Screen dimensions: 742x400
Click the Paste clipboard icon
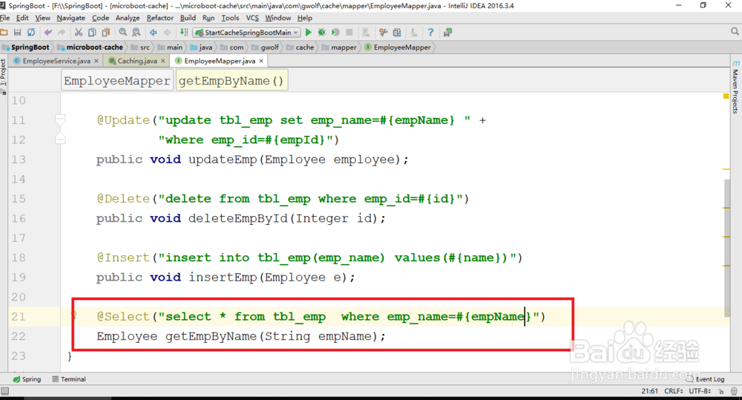(106, 32)
